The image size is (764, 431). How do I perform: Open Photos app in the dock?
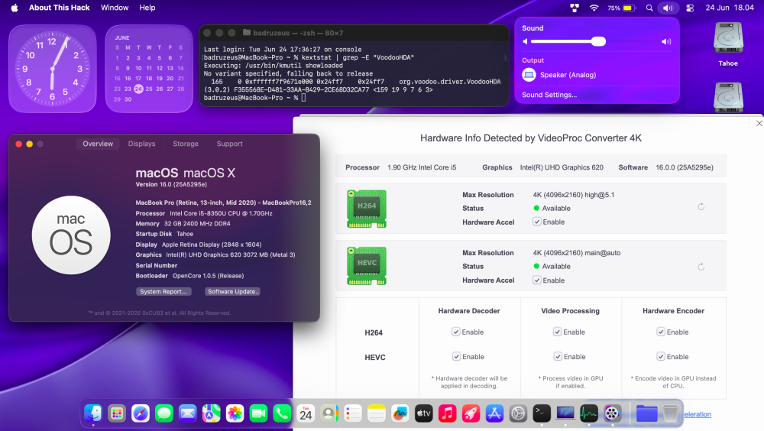pos(235,413)
